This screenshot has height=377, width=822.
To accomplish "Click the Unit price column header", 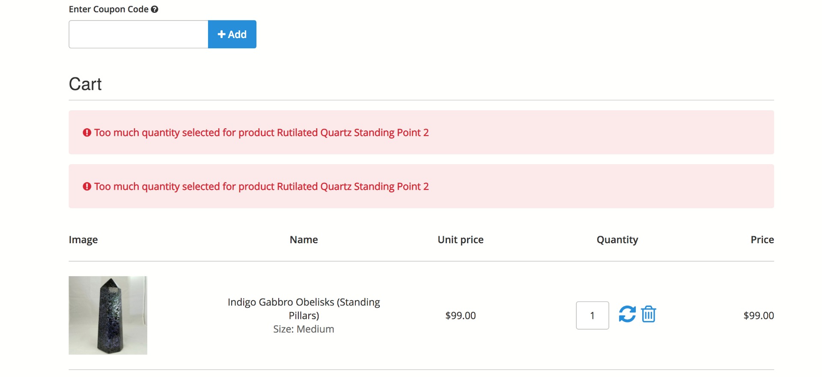I will pyautogui.click(x=460, y=240).
